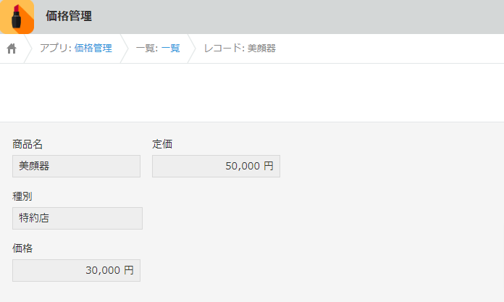504x302 pixels.
Task: Open the 一覧 breadcrumb link
Action: tap(170, 49)
